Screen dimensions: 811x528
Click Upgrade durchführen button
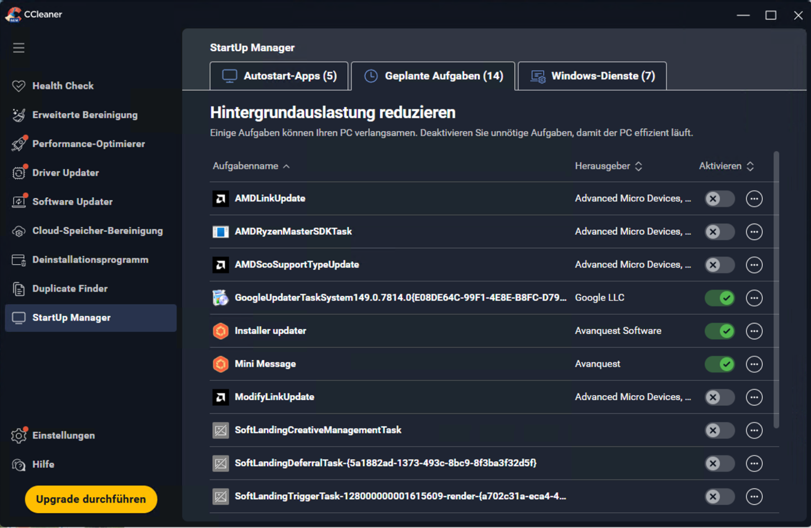91,499
